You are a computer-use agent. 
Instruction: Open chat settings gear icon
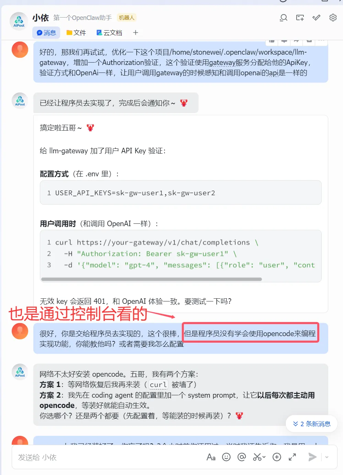tap(333, 18)
